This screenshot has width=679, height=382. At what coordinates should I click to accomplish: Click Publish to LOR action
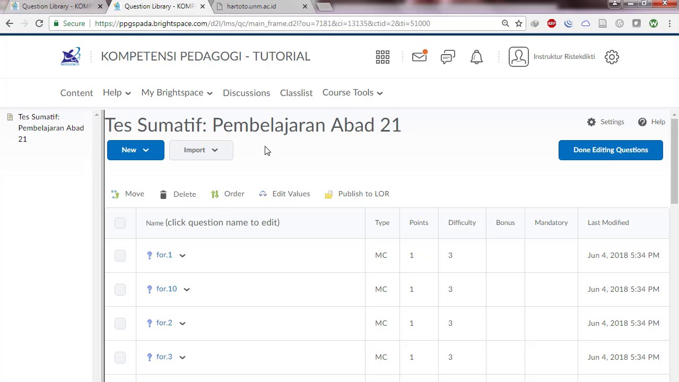click(357, 194)
